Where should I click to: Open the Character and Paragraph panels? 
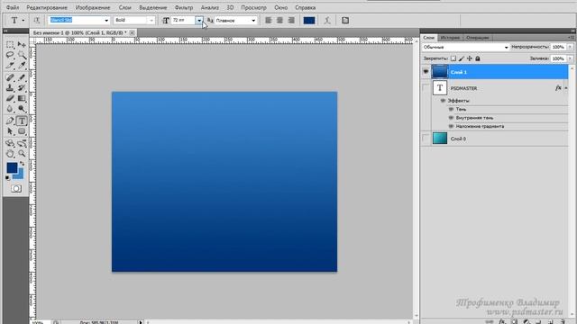[344, 20]
